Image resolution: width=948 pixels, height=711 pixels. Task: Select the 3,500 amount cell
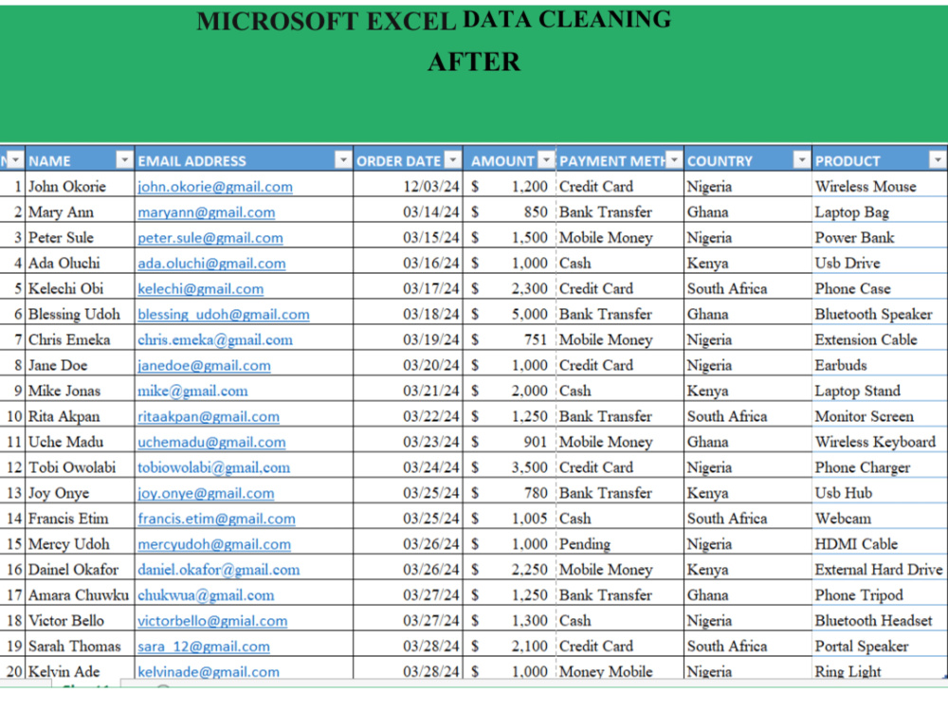click(510, 466)
